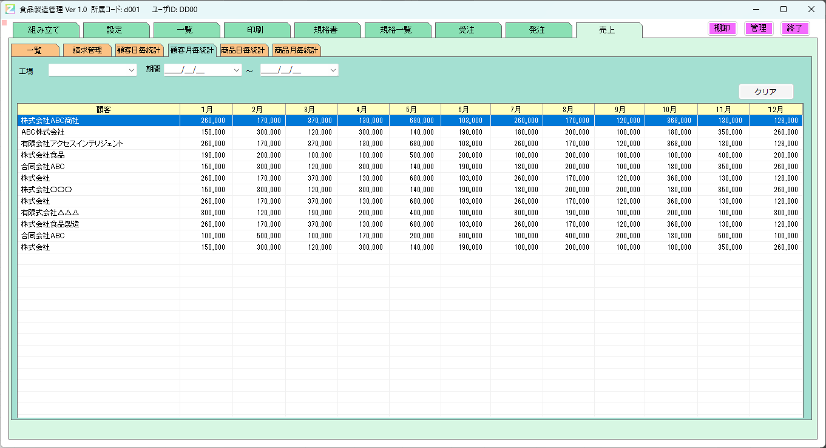
Task: Close the 食品製造管理 window
Action: click(811, 9)
